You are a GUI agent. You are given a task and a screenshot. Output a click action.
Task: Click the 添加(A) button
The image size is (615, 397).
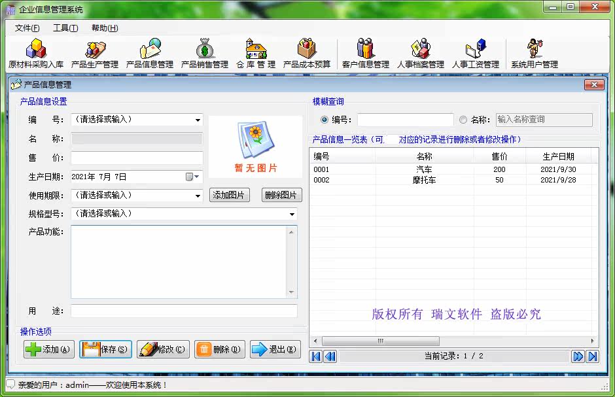coord(48,349)
